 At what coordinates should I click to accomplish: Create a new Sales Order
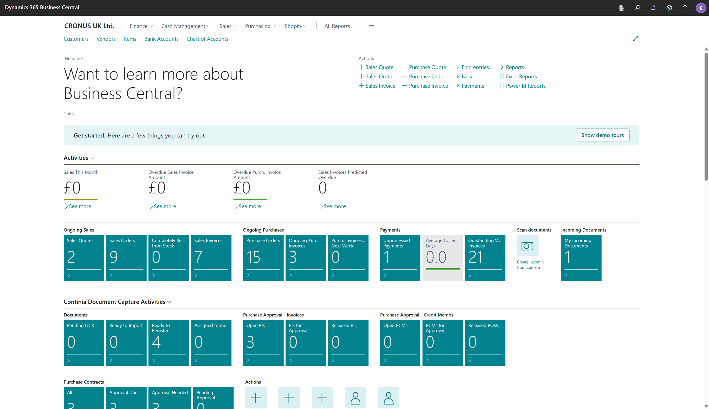click(x=376, y=76)
